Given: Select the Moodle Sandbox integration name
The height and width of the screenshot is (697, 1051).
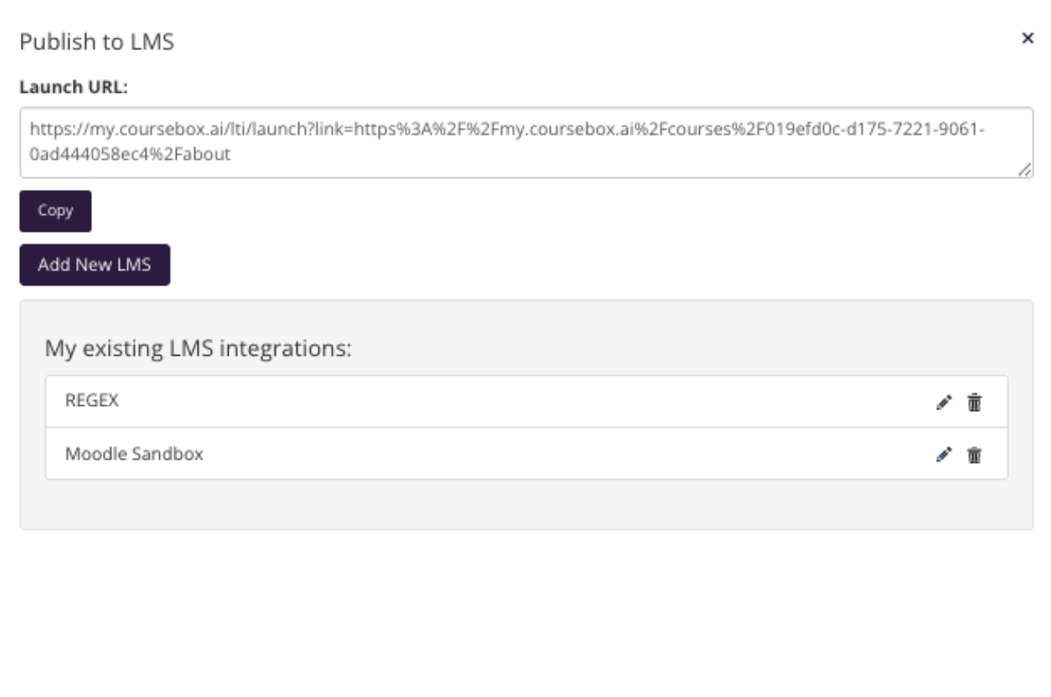Looking at the screenshot, I should pos(134,454).
